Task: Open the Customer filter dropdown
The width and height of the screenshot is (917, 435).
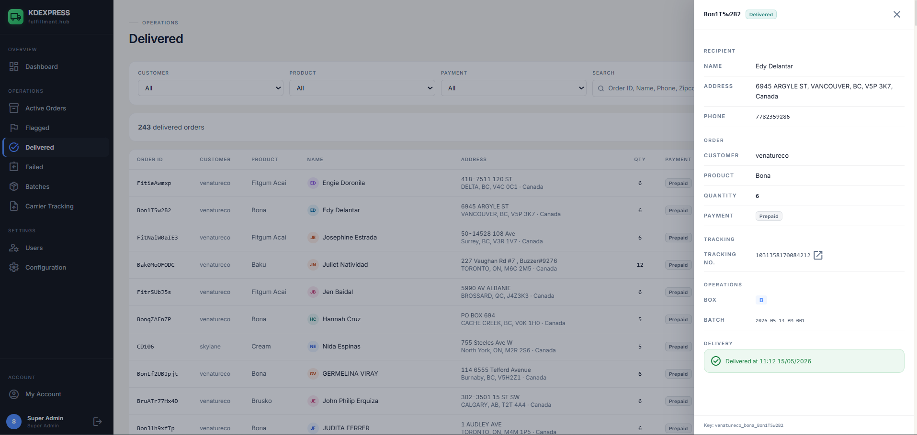Action: 211,88
